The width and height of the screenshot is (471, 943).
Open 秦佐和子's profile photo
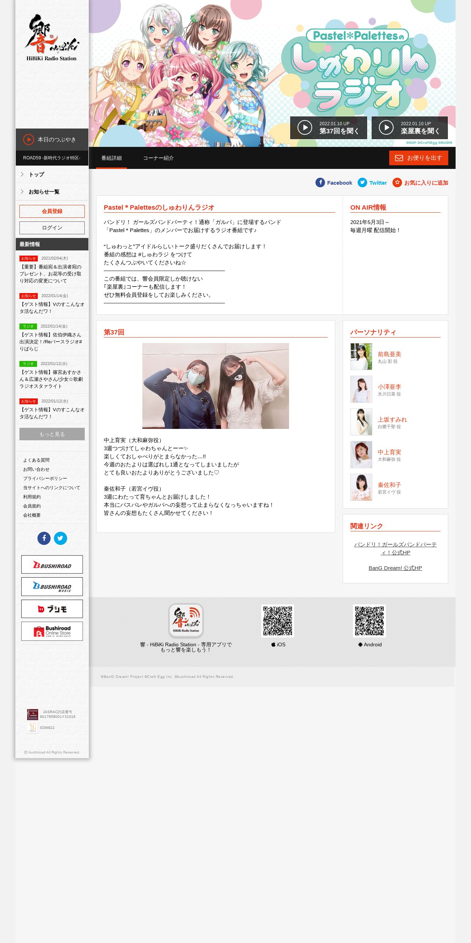click(361, 487)
